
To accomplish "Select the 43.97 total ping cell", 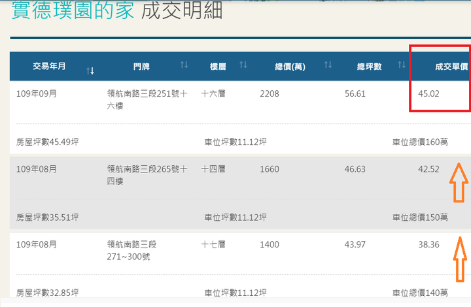I will [x=355, y=245].
